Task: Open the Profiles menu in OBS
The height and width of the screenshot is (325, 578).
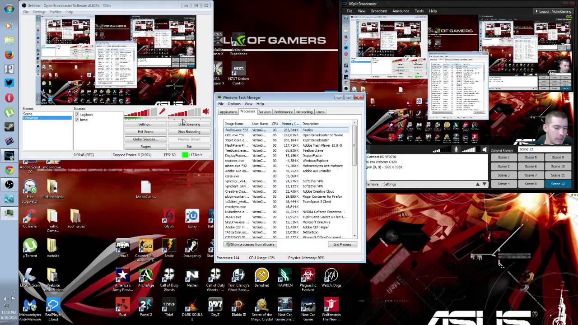Action: tap(56, 12)
